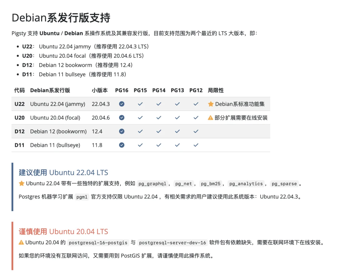Click 'Debian 12 (bookworm)' table cell
The height and width of the screenshot is (275, 337).
click(58, 131)
